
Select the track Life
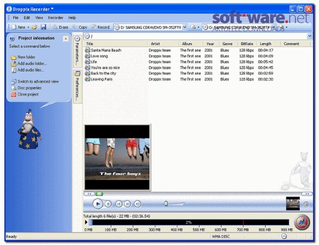coord(94,62)
